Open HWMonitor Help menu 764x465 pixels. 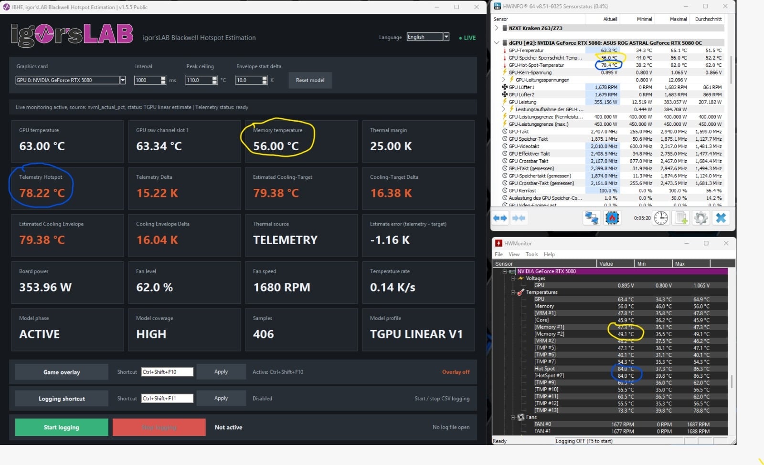549,254
